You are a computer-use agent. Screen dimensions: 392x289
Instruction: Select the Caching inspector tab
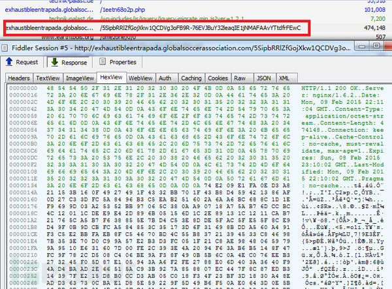tap(191, 78)
